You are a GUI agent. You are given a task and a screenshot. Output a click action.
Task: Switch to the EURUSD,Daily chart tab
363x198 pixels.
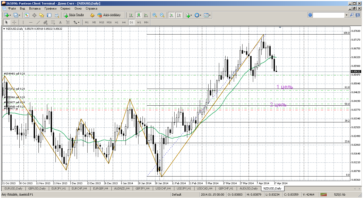(x=13, y=188)
